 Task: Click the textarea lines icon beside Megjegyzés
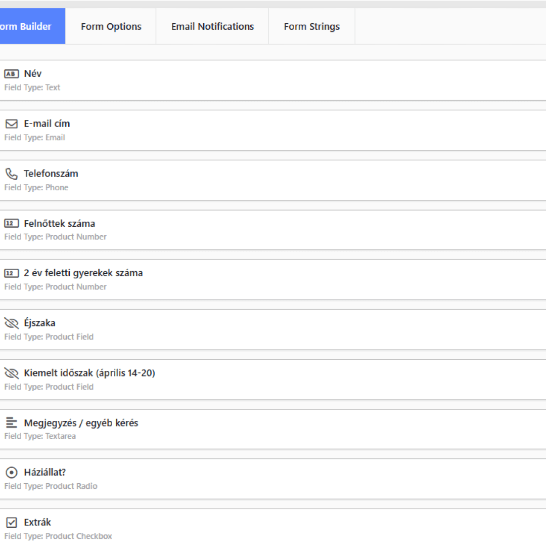[x=11, y=423]
